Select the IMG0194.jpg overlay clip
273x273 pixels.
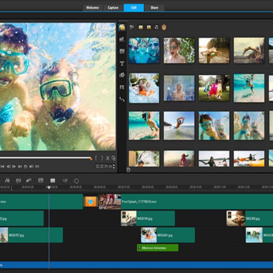[x=148, y=218]
